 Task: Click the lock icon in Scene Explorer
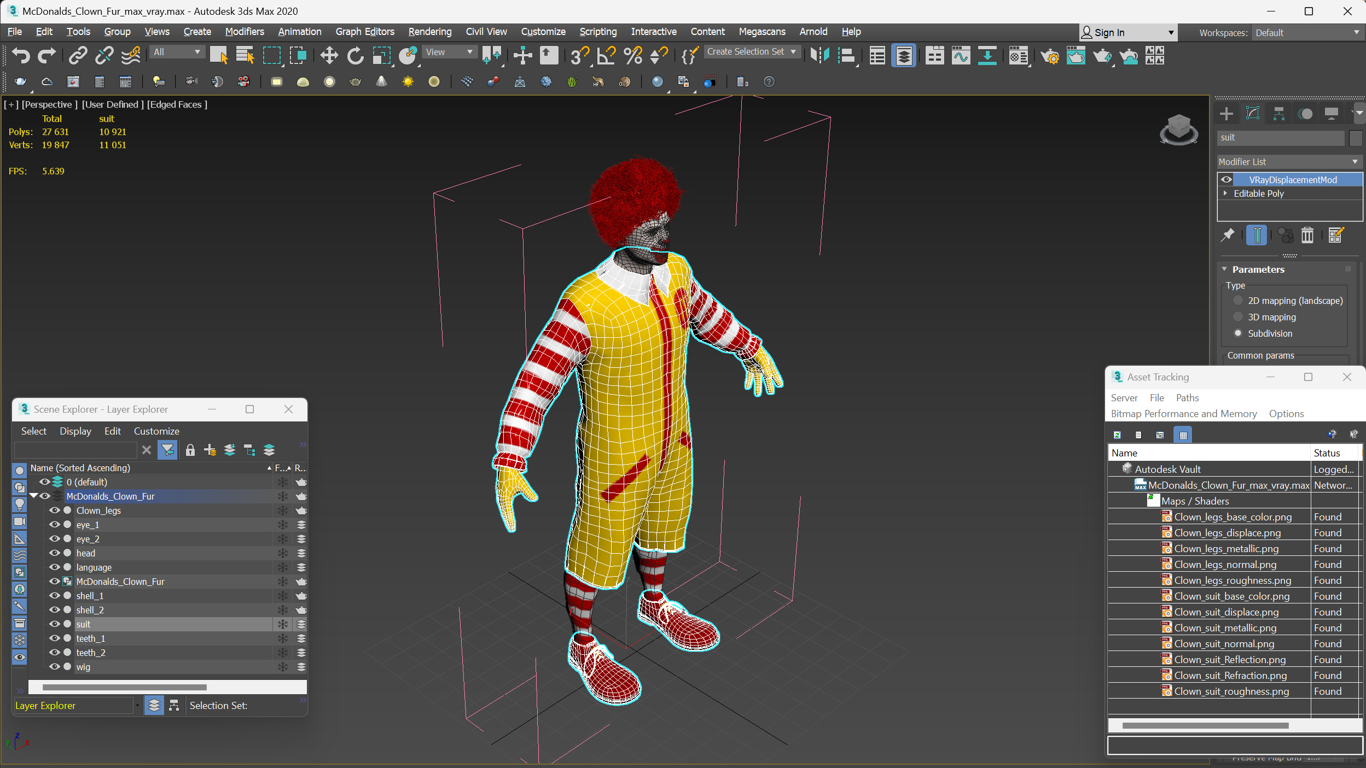point(190,450)
